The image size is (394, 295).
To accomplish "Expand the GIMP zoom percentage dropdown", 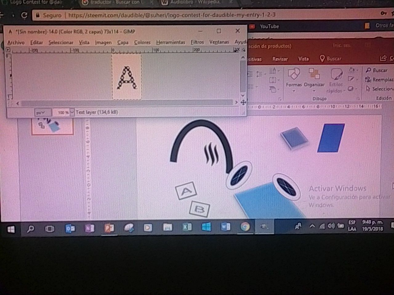I will 72,112.
